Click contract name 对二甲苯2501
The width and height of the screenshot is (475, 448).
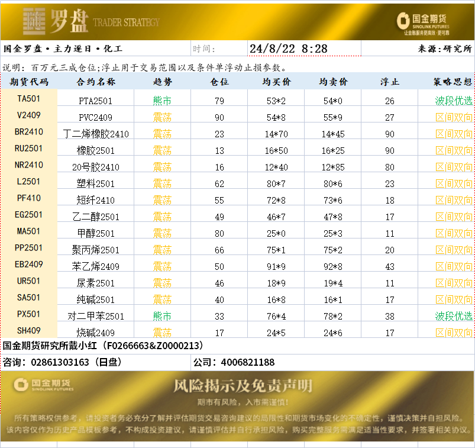[x=96, y=317]
